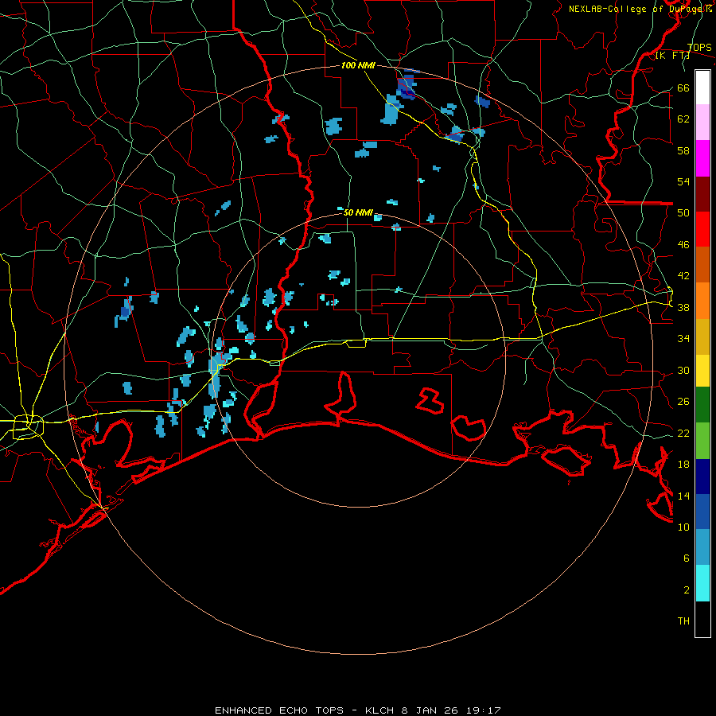Select the light pink swatch beside 62
Screen dimensions: 716x716
pyautogui.click(x=702, y=123)
